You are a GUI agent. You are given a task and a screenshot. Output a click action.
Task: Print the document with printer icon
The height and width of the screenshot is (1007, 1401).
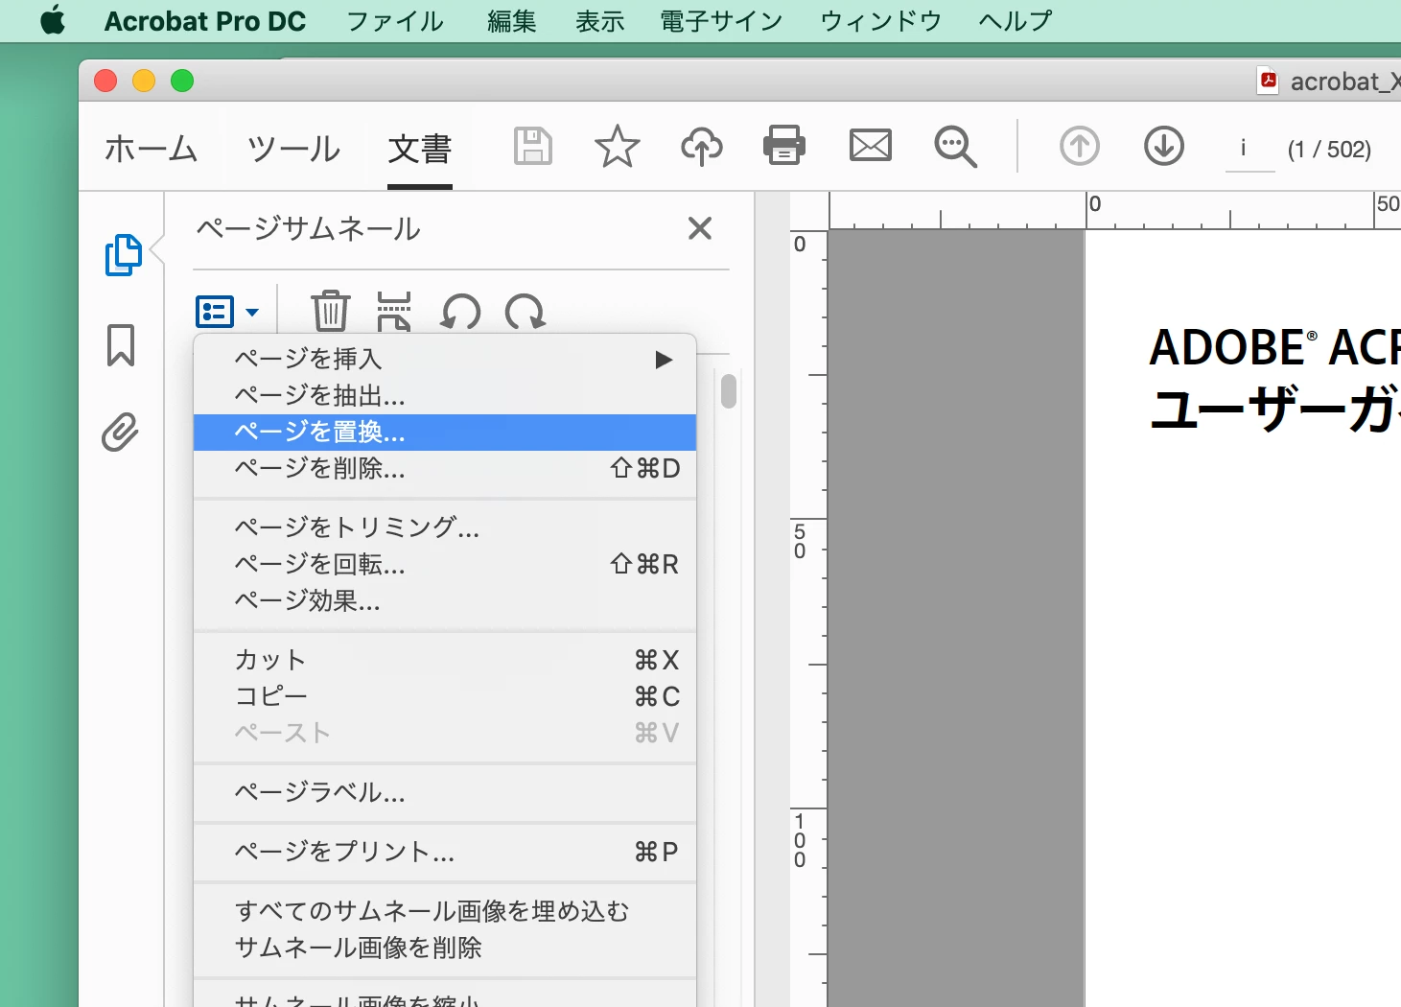click(784, 147)
